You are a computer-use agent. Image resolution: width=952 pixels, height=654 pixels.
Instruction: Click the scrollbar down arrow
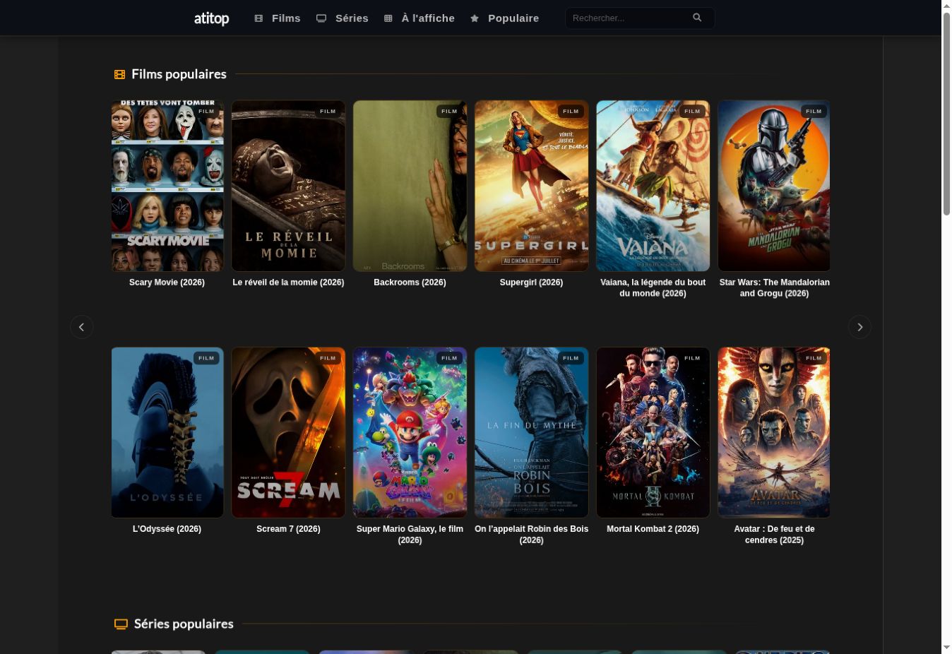(947, 648)
